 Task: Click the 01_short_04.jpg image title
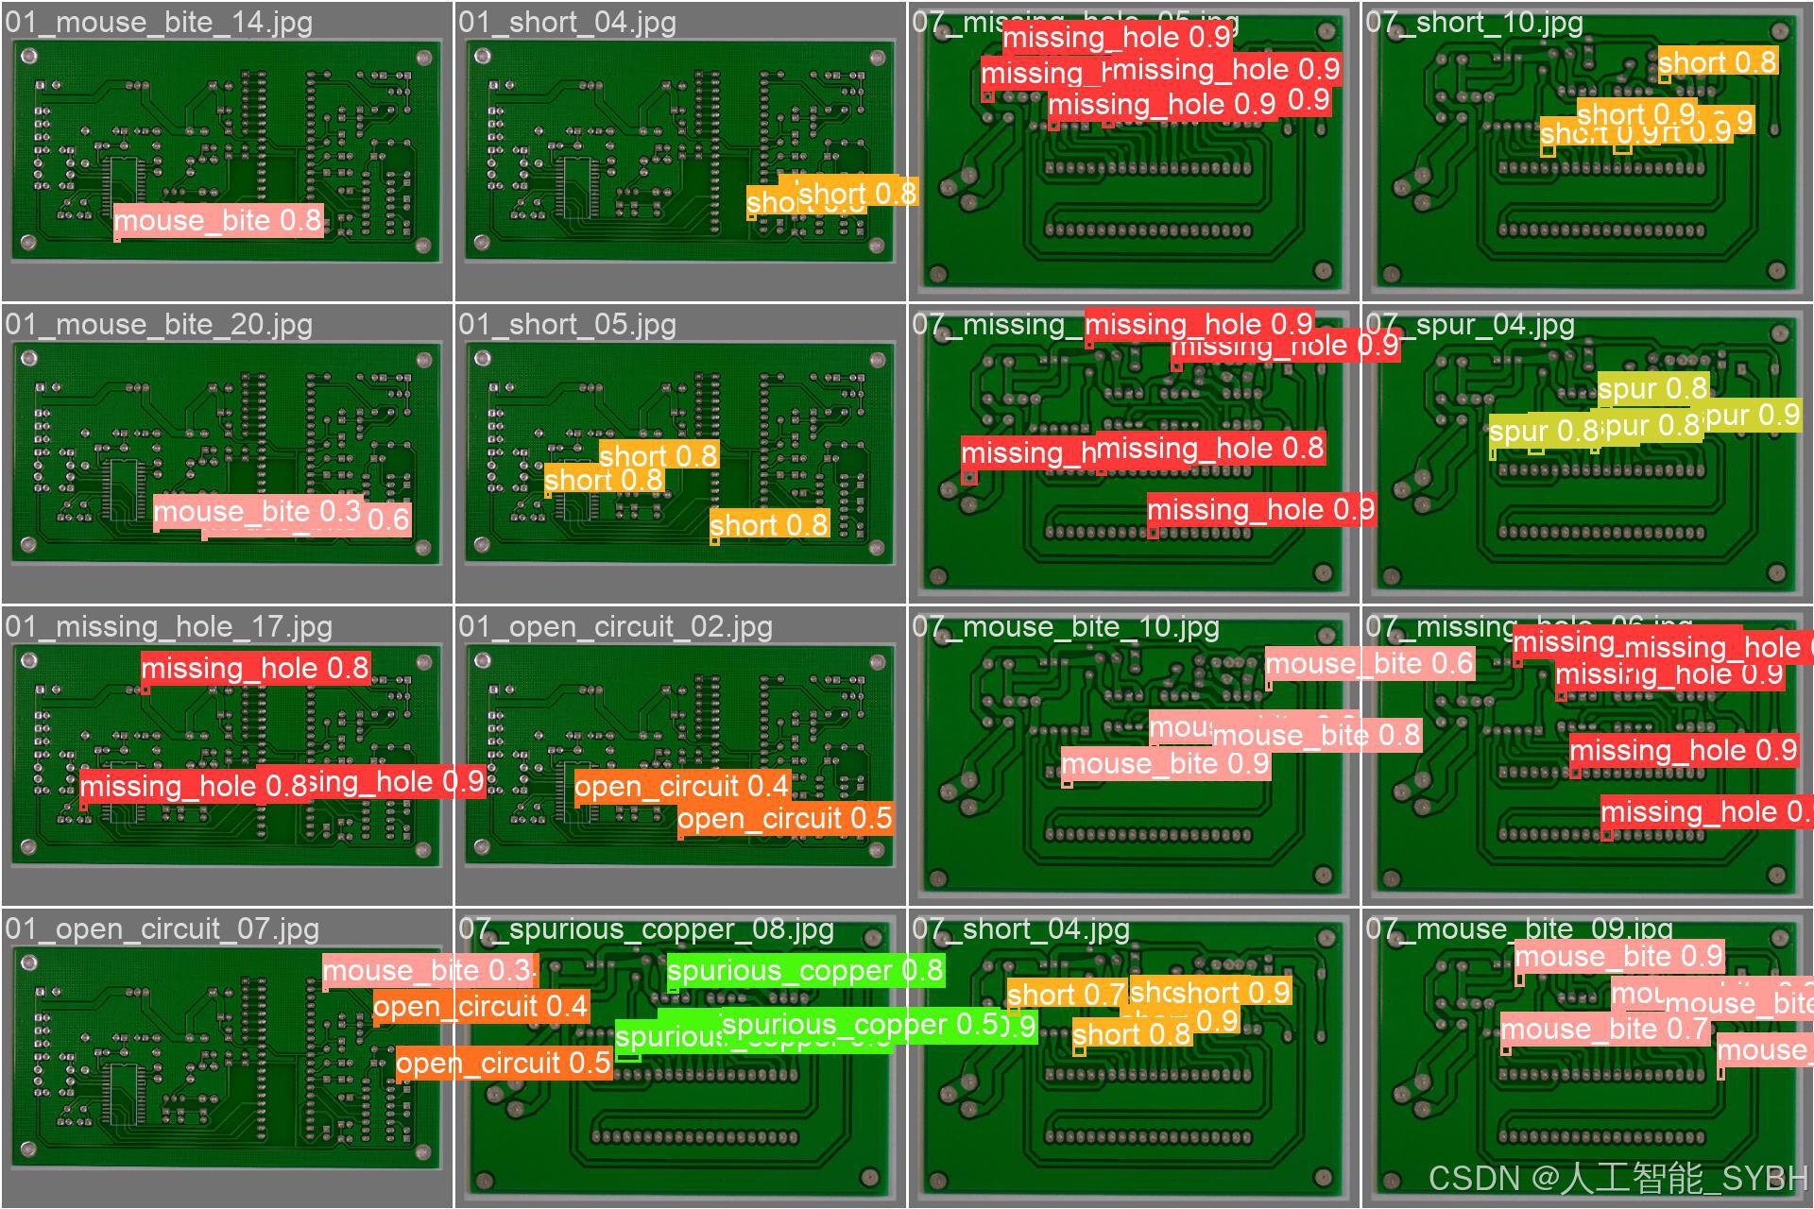click(x=567, y=22)
